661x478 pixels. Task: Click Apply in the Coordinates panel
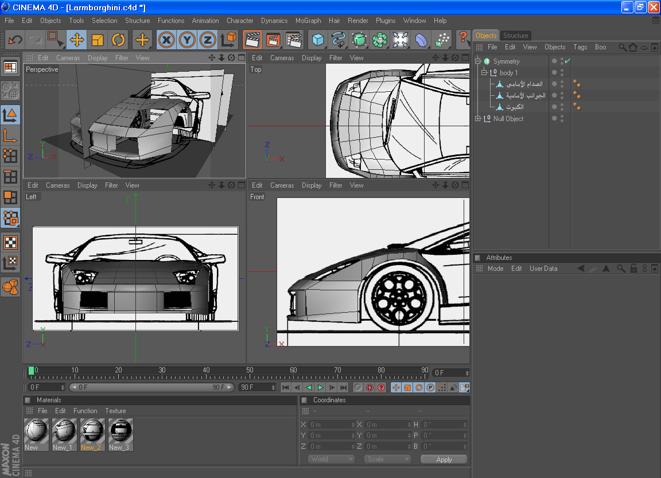click(444, 460)
